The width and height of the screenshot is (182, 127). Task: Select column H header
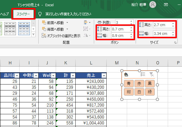pyautogui.click(x=10, y=63)
